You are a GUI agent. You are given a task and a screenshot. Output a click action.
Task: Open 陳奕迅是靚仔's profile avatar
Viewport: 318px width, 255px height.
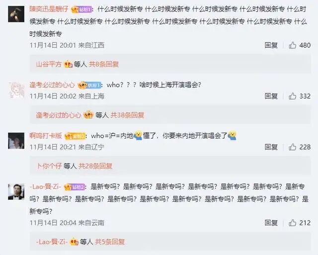pos(16,14)
